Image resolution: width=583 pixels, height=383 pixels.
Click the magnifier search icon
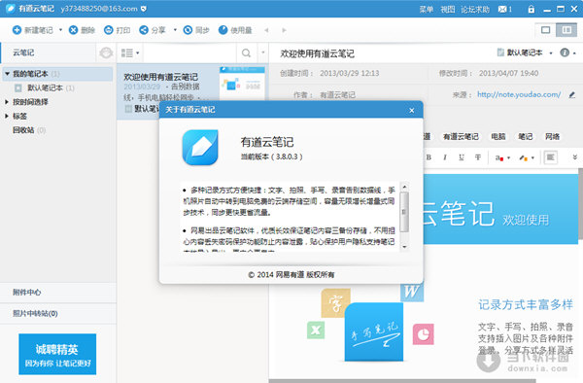[246, 53]
